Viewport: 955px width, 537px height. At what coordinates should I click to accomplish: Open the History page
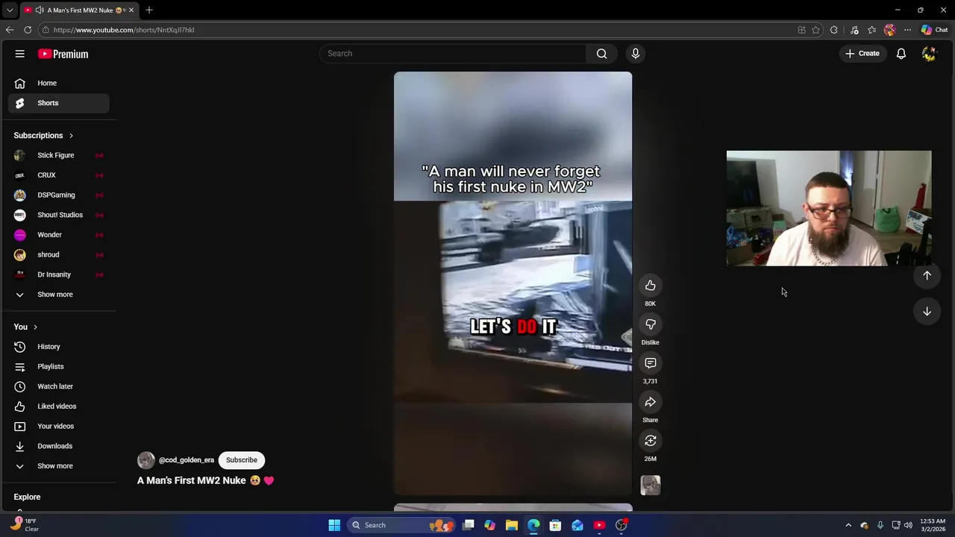pos(58,347)
